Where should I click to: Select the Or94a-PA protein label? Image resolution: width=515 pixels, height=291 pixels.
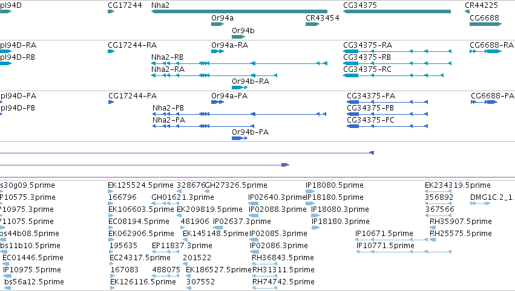(x=229, y=96)
